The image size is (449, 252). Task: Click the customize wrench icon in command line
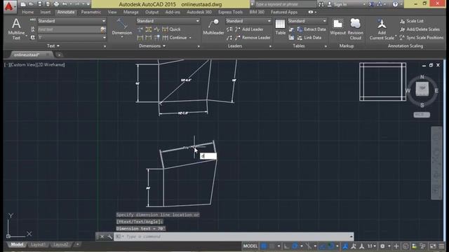109,237
